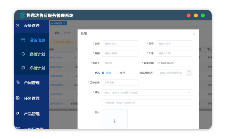This screenshot has width=226, height=139.
Task: Switch to the 设备信息 tab
Action: [x=58, y=23]
